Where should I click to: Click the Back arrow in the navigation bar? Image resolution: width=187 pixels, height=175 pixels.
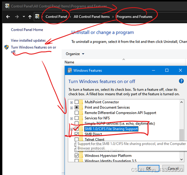8,17
